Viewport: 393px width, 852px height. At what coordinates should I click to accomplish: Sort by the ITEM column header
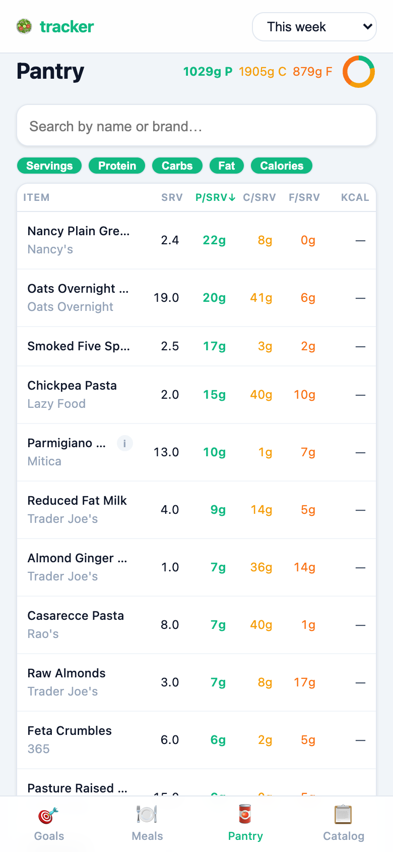coord(36,197)
